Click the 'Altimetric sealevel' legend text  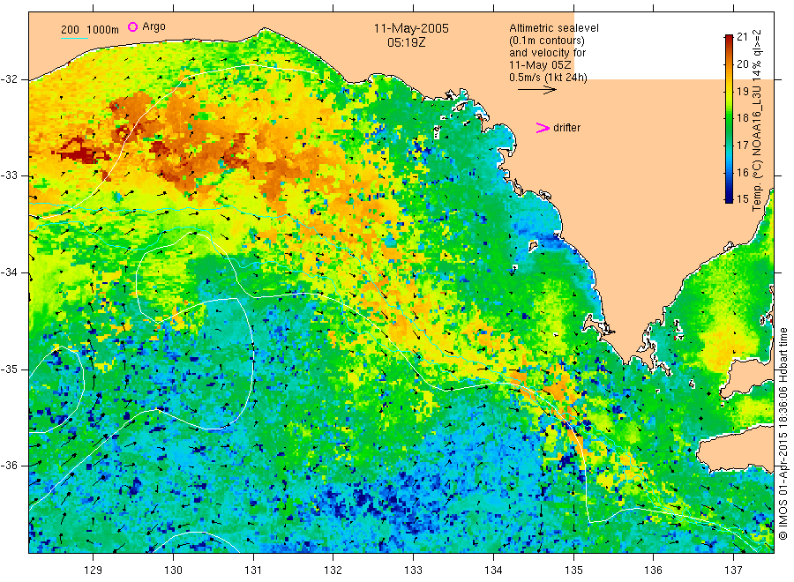point(554,28)
